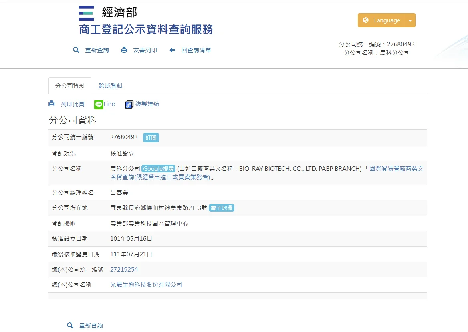Click the Google搜尋 button
Screen dimensions: 468x332
(x=158, y=169)
